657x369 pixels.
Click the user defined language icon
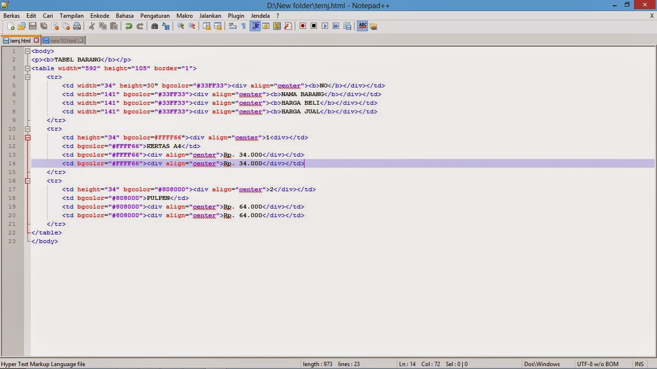(265, 26)
